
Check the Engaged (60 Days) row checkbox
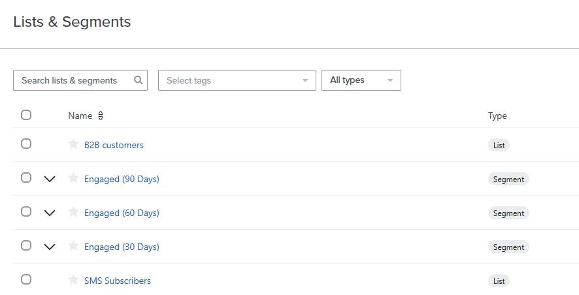(26, 211)
